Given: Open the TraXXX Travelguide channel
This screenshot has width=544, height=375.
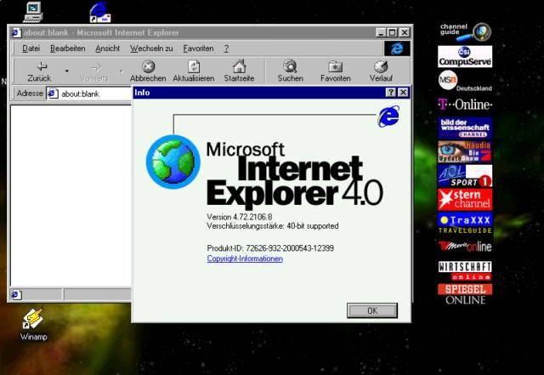Looking at the screenshot, I should 465,224.
